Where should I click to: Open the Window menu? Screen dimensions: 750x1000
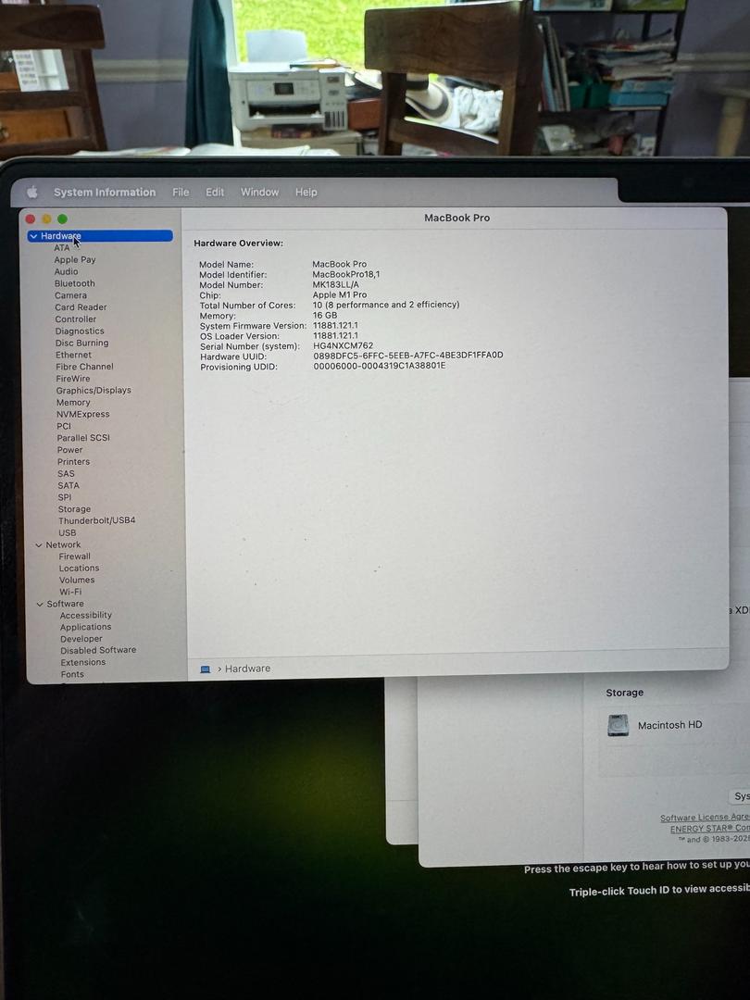point(259,192)
